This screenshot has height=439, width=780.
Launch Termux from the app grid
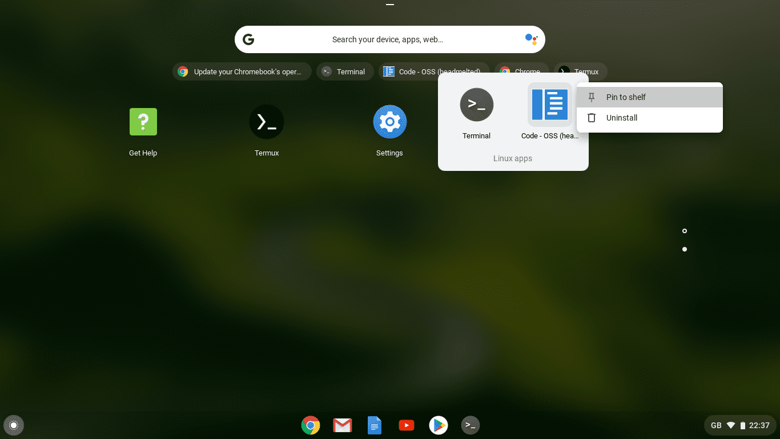click(x=266, y=122)
